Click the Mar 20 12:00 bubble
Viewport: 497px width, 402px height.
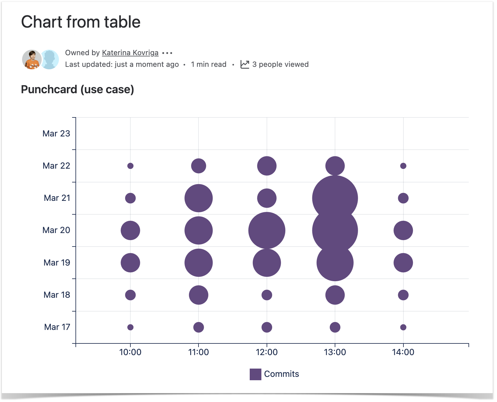[267, 230]
